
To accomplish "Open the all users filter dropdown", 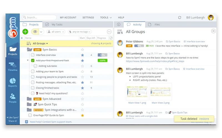I will coord(56,32).
